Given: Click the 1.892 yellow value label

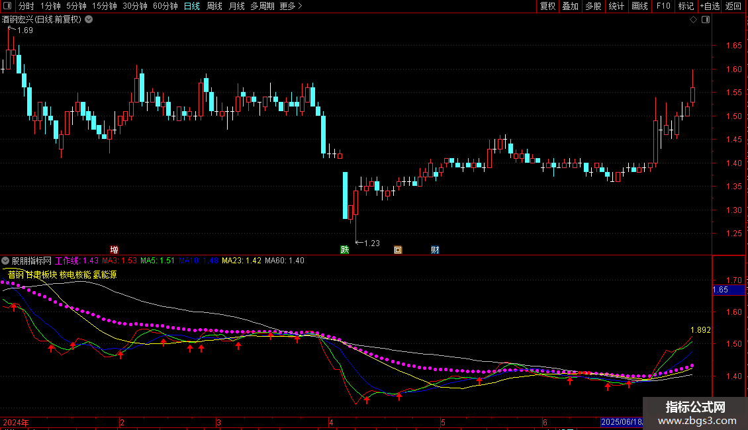Looking at the screenshot, I should [x=700, y=330].
